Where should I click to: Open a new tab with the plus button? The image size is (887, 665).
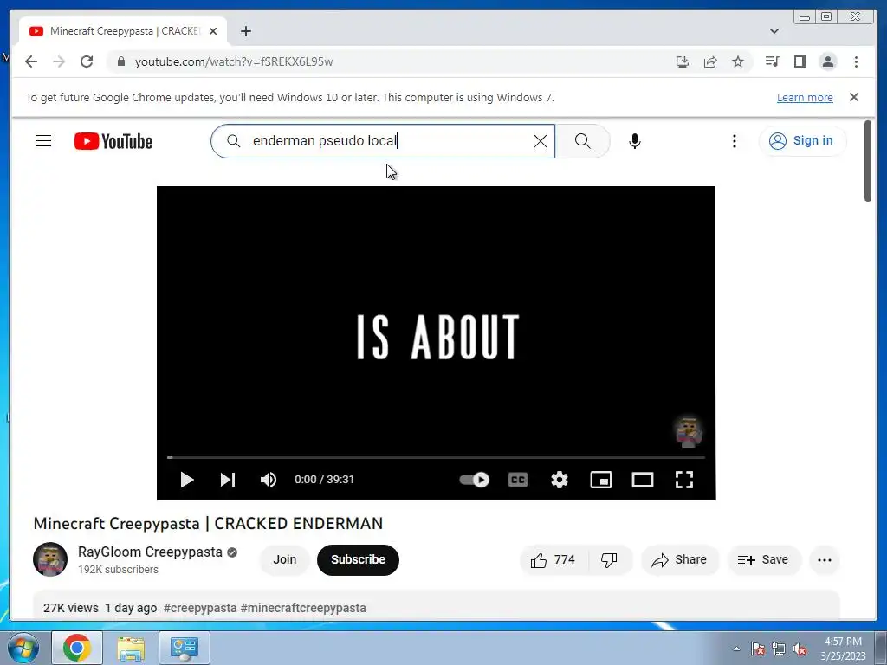tap(245, 31)
